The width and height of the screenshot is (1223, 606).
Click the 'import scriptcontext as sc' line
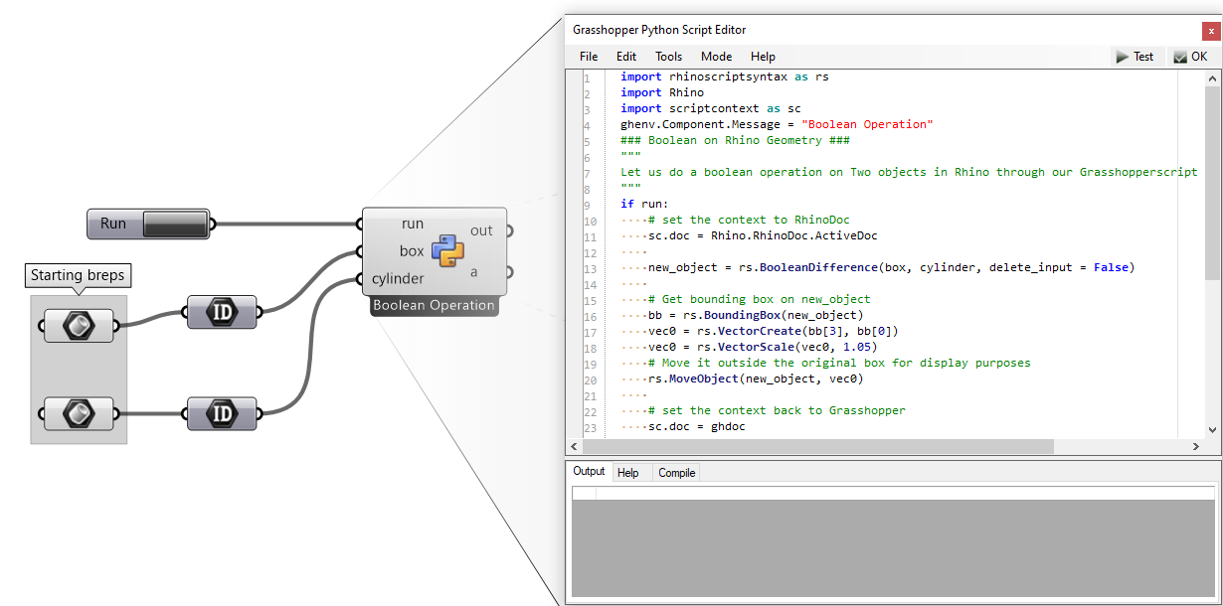pyautogui.click(x=711, y=108)
